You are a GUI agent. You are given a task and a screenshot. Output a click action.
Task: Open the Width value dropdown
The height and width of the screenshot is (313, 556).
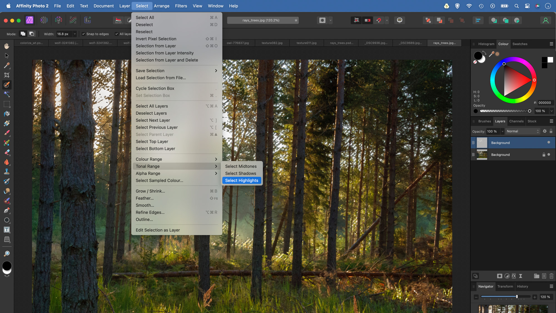tap(75, 34)
